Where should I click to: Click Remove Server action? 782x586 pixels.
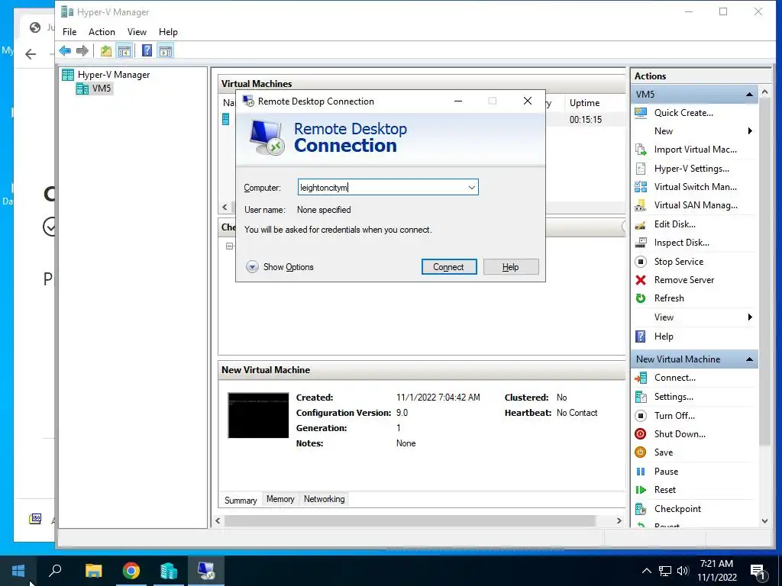click(683, 280)
